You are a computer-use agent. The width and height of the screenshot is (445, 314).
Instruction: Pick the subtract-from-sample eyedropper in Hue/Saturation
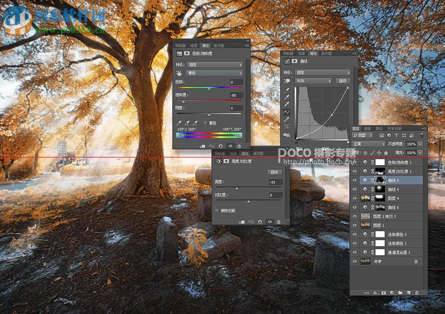point(195,123)
